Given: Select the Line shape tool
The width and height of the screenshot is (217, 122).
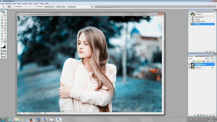Looking at the screenshot, I should pyautogui.click(x=5, y=36).
